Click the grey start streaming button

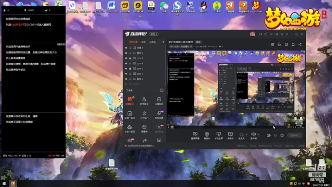click(295, 135)
